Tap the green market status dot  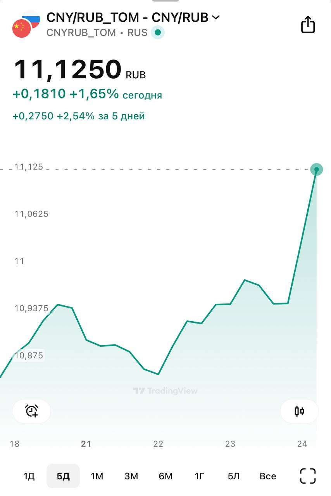click(x=158, y=33)
